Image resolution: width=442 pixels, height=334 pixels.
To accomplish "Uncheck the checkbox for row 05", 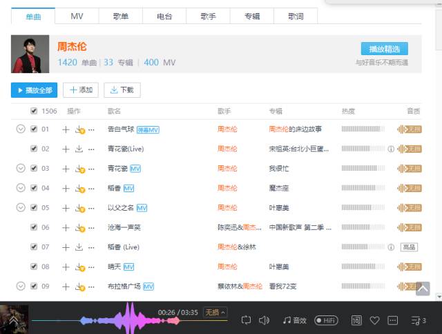I will pos(34,207).
